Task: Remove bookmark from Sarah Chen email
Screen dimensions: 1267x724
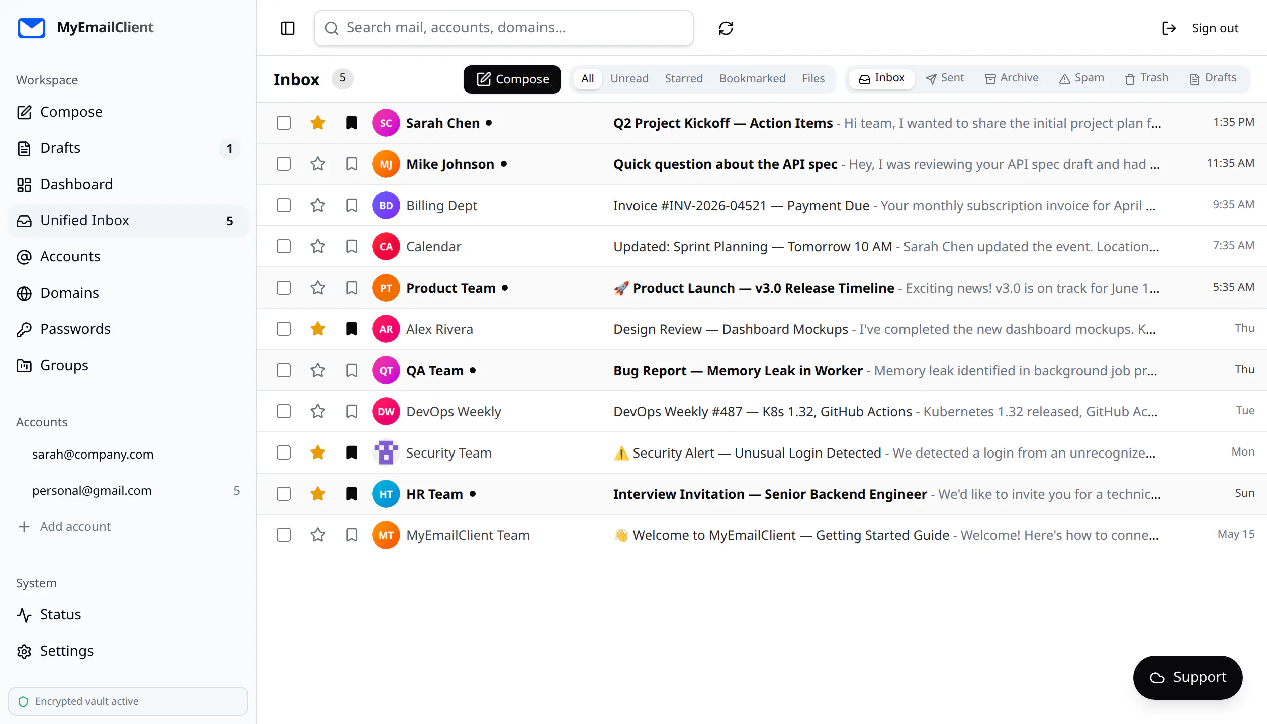Action: [x=352, y=123]
